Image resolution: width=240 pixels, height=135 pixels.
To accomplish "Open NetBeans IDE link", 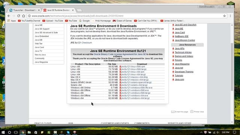I will (181, 36).
